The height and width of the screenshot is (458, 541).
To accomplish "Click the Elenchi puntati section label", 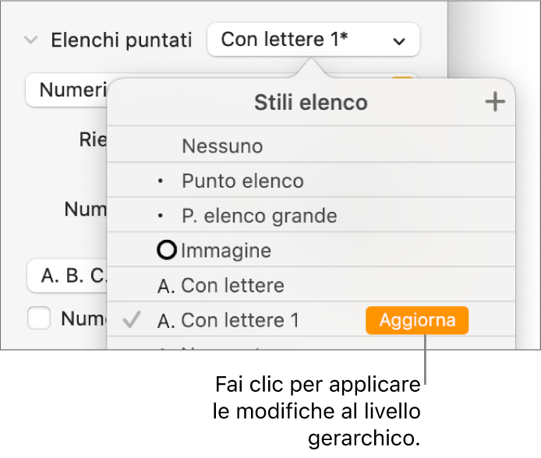I will click(x=122, y=40).
